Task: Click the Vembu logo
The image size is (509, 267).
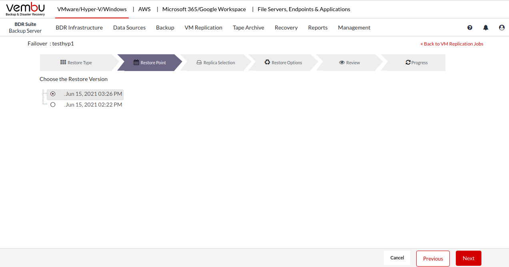Action: click(25, 9)
